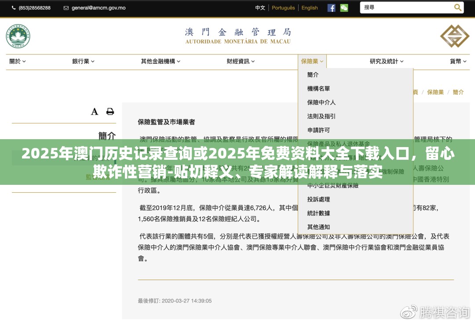Click 簡介 in the breadcrumb
The width and height of the screenshot is (475, 324).
(458, 92)
